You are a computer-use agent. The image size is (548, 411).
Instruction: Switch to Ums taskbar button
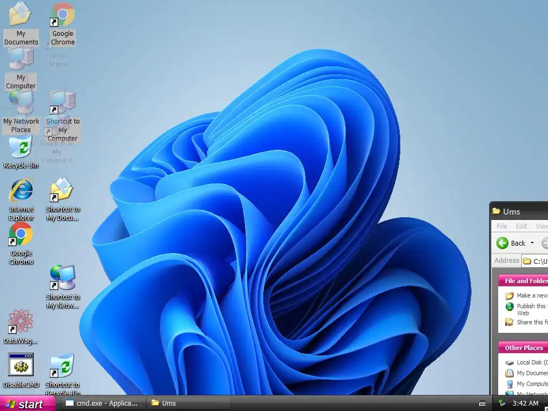(x=188, y=404)
